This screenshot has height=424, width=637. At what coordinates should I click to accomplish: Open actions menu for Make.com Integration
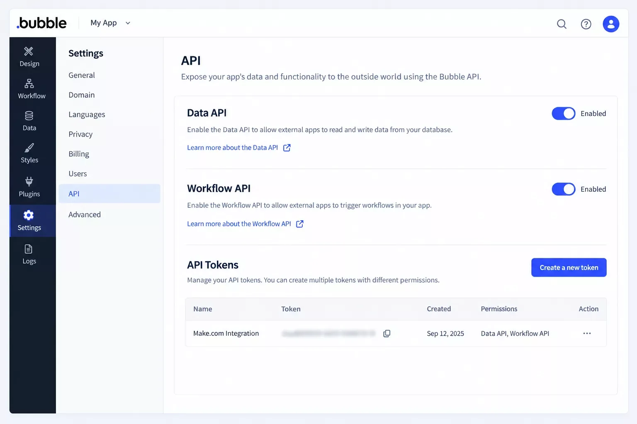click(587, 333)
